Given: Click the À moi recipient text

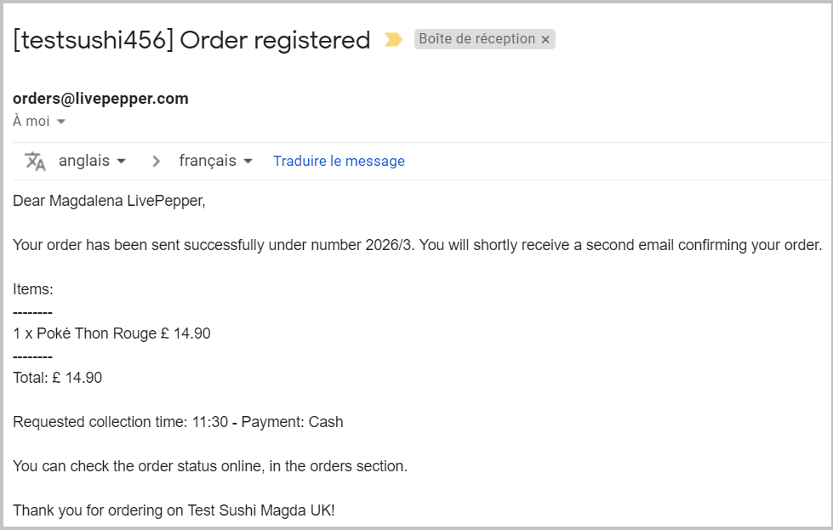Looking at the screenshot, I should point(31,121).
